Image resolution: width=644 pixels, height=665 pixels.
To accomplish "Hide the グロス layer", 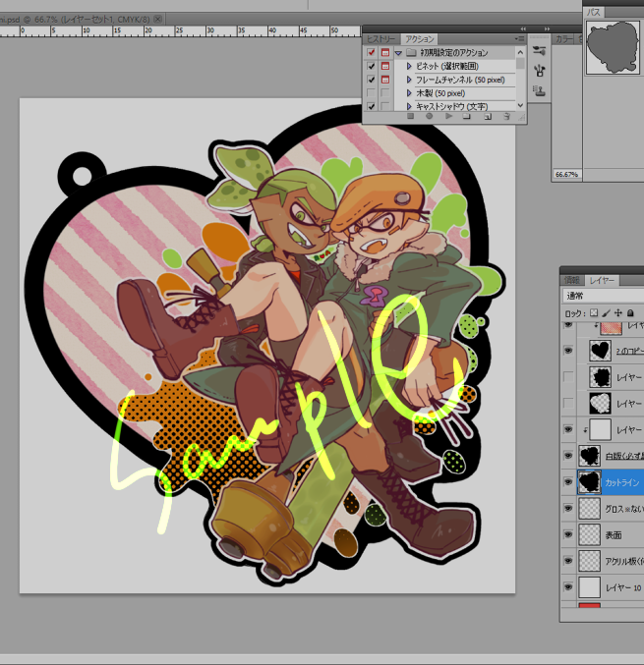I will (568, 508).
